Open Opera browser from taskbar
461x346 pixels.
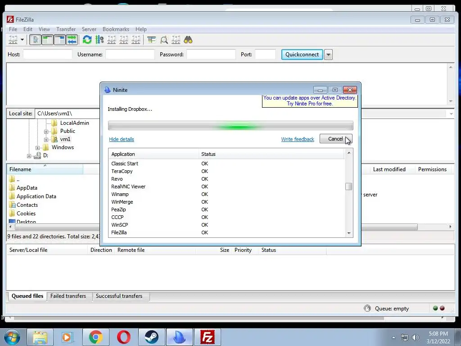tap(124, 337)
